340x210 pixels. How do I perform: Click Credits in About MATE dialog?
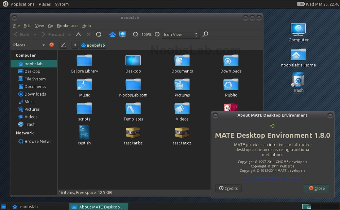[x=228, y=188]
